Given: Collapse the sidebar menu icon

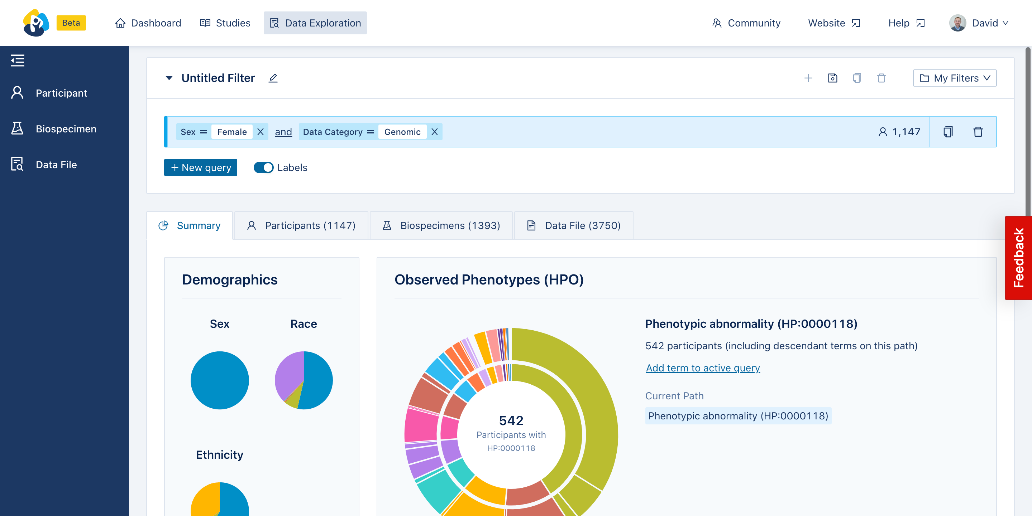Looking at the screenshot, I should (17, 60).
